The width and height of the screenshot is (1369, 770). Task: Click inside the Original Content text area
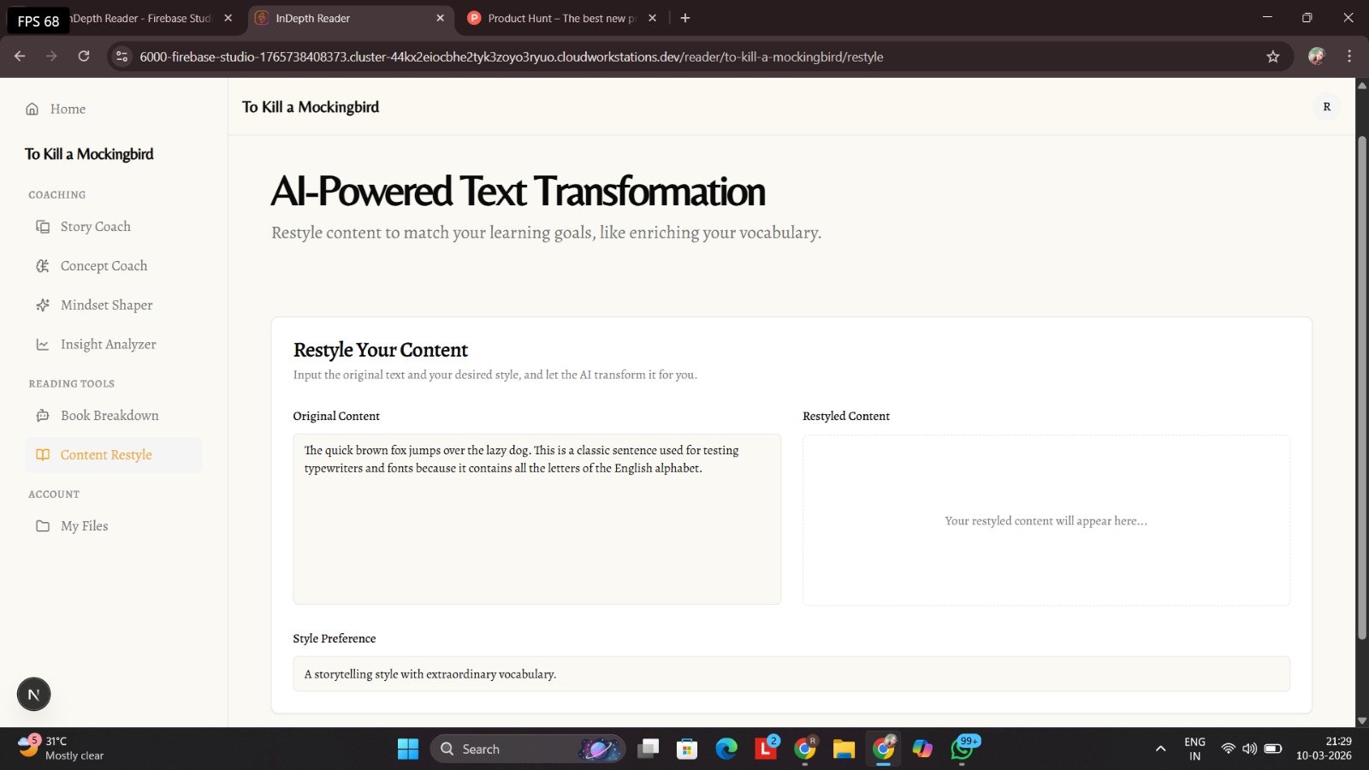pyautogui.click(x=536, y=518)
